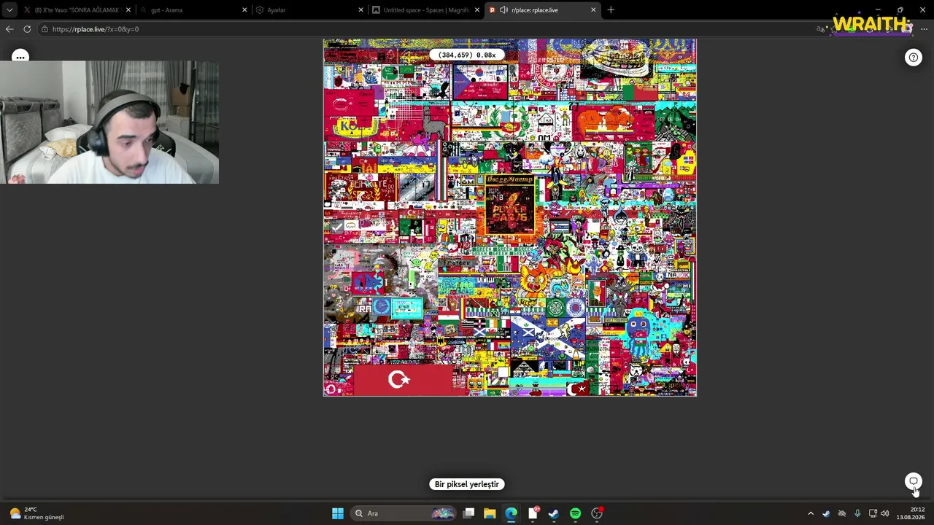The image size is (934, 525).
Task: Close the Untitled space tab
Action: click(x=477, y=10)
